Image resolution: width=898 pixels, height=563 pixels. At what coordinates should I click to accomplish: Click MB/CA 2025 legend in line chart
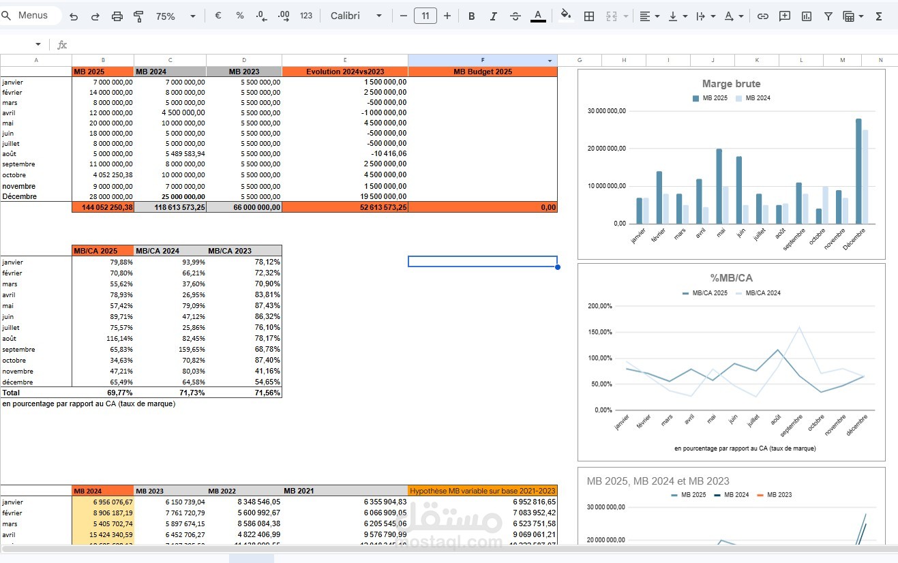(x=705, y=293)
